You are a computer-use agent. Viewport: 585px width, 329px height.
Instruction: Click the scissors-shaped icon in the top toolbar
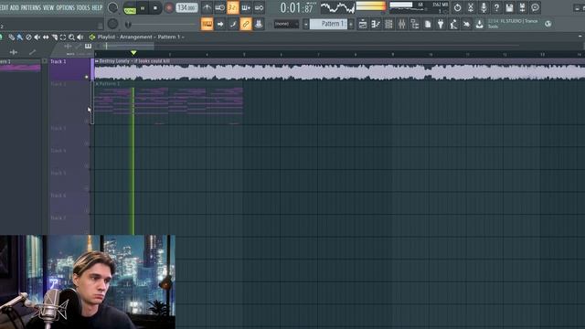coord(471,7)
